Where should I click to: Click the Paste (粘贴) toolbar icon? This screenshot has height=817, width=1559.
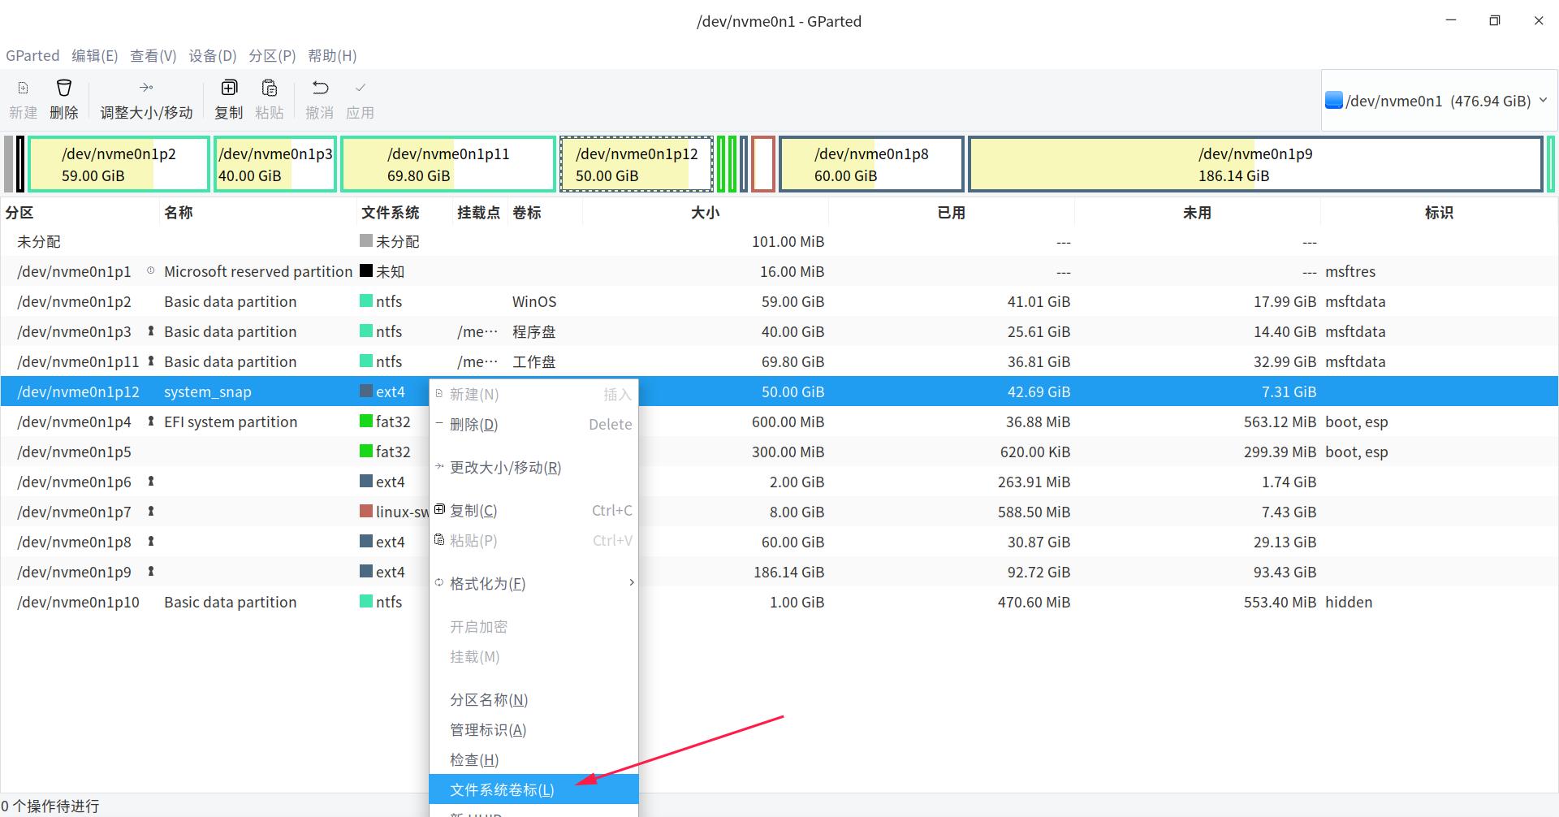(x=270, y=97)
